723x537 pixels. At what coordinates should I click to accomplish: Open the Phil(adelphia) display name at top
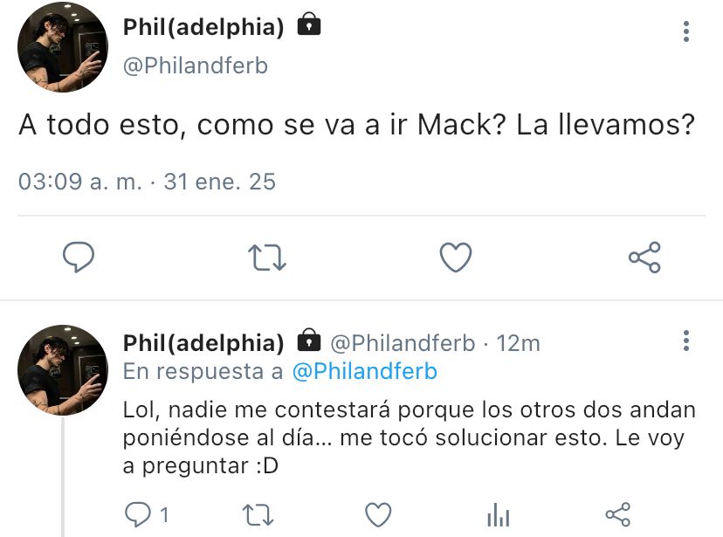tap(203, 27)
